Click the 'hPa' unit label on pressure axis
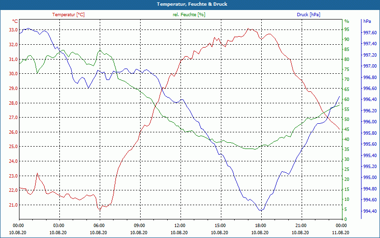The image size is (380, 238). tap(367, 21)
